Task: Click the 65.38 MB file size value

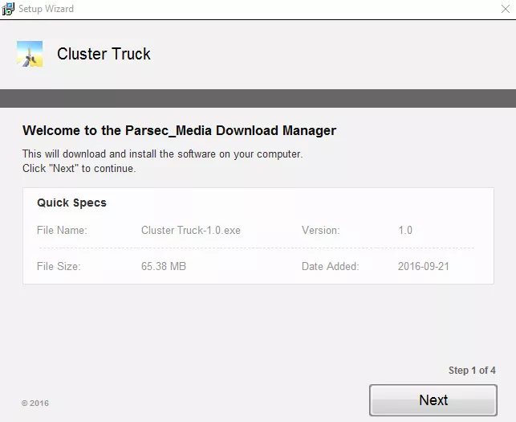Action: point(164,266)
